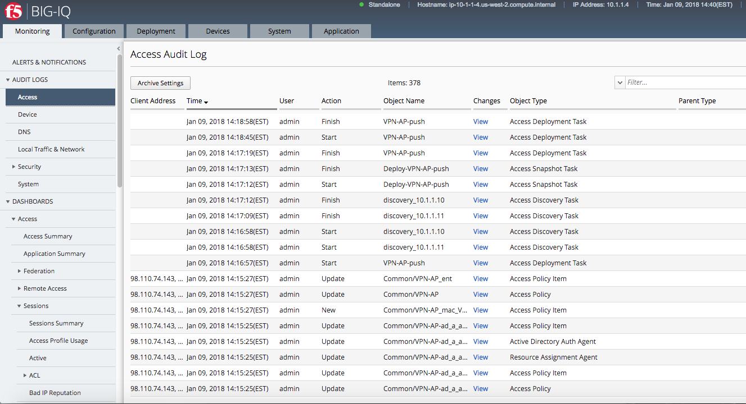Image resolution: width=746 pixels, height=404 pixels.
Task: View changes for Common/VPN-AP_ent row
Action: click(481, 278)
